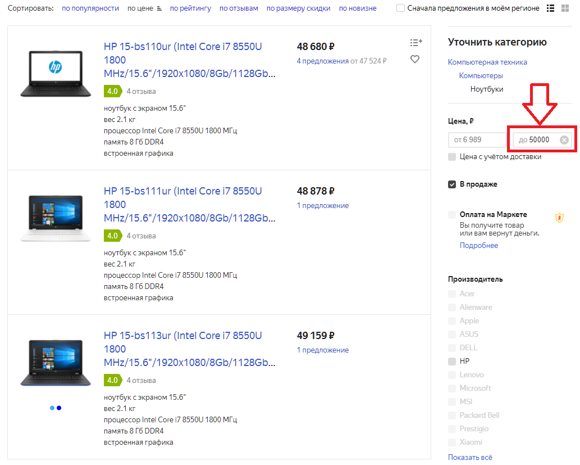
Task: Add HP 15-bs110ur to comparison list
Action: [415, 43]
